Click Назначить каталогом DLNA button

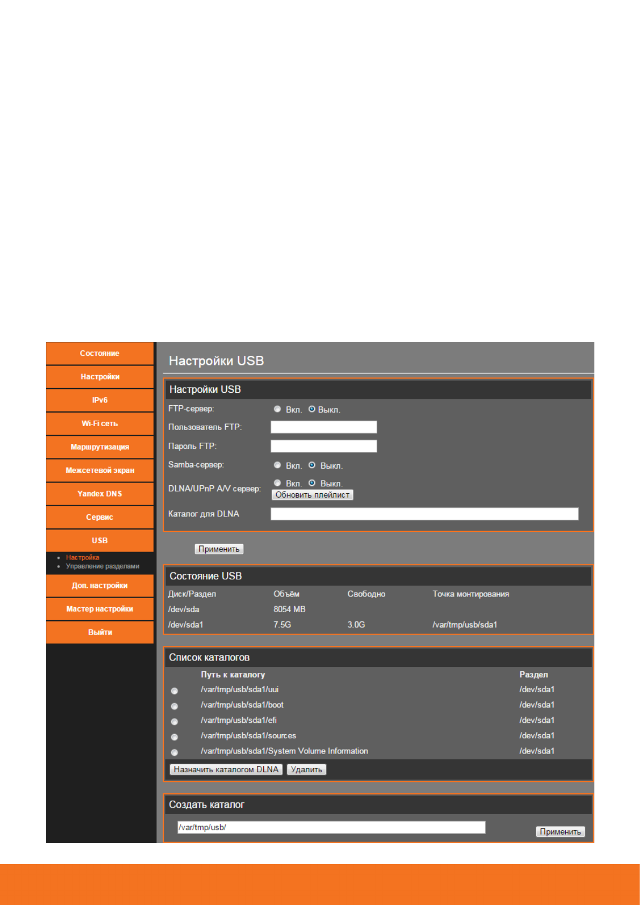click(x=226, y=770)
